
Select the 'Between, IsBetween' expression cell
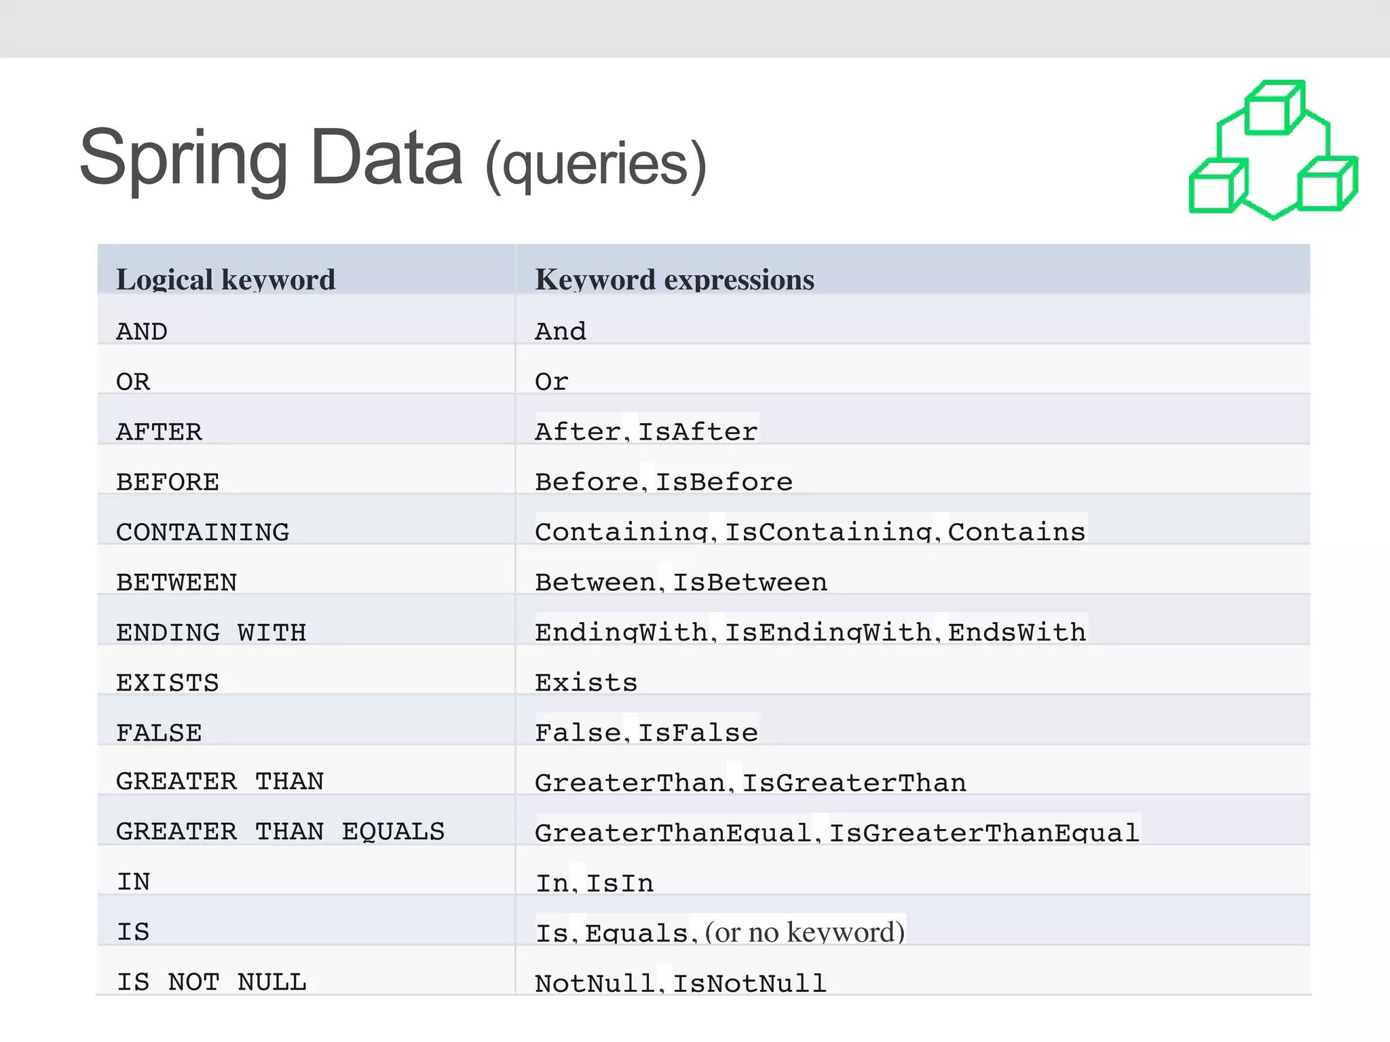coord(913,570)
